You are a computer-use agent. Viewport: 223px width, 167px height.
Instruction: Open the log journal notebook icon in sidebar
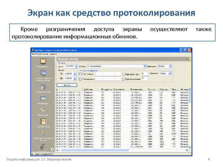click(x=43, y=122)
